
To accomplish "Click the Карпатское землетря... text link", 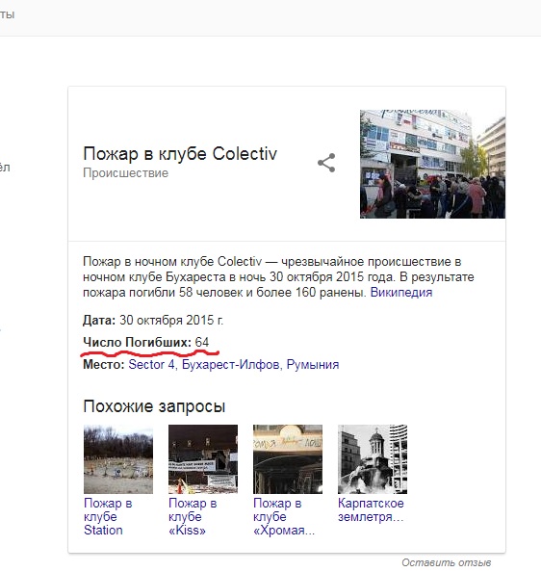I will [371, 510].
